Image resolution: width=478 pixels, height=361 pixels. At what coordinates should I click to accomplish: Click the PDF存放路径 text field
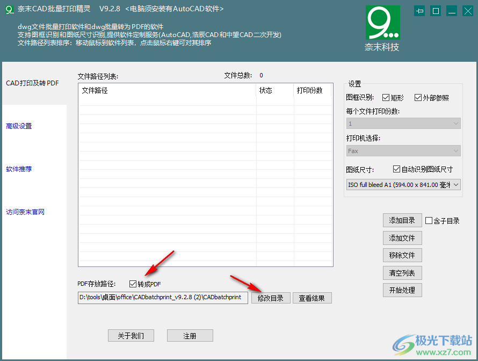click(163, 298)
